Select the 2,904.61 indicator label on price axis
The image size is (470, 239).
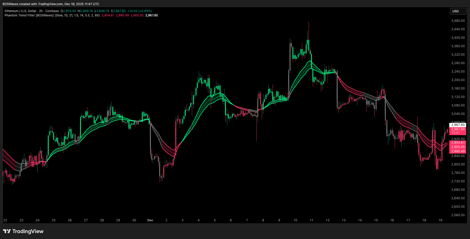tap(458, 143)
